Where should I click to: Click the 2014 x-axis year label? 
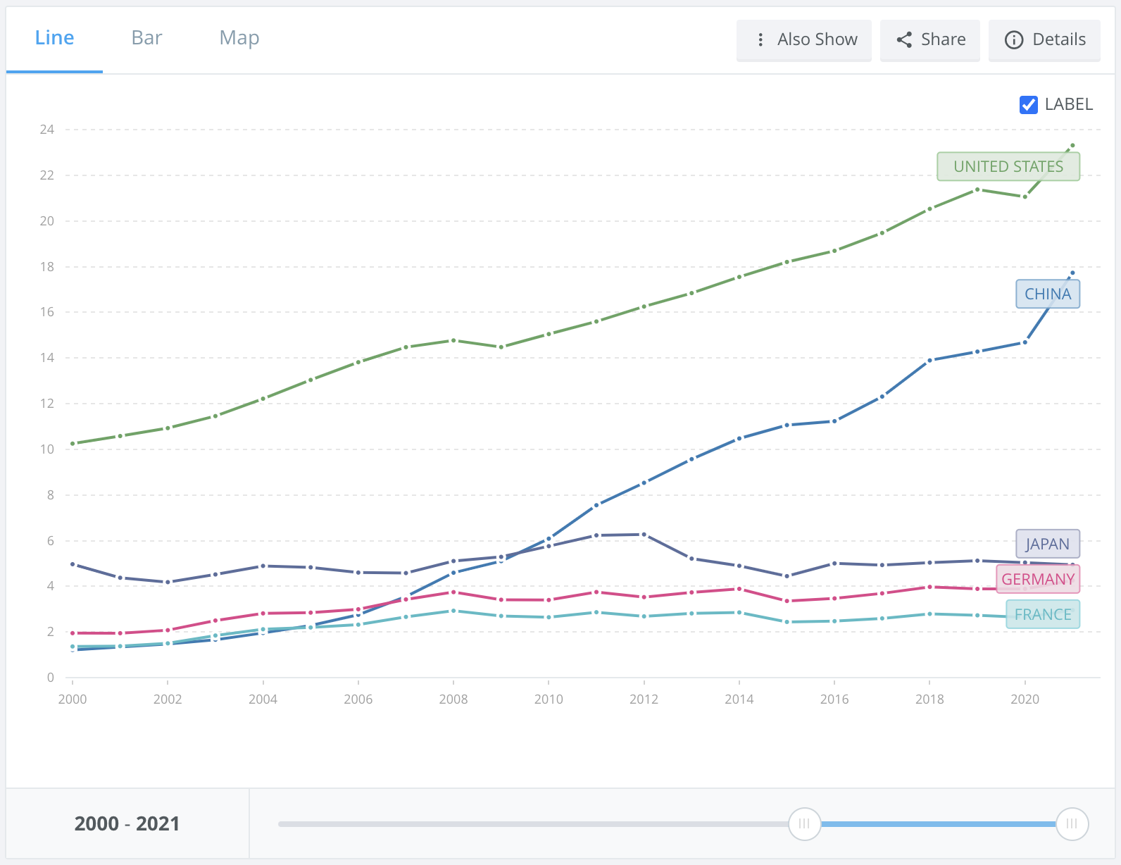739,699
